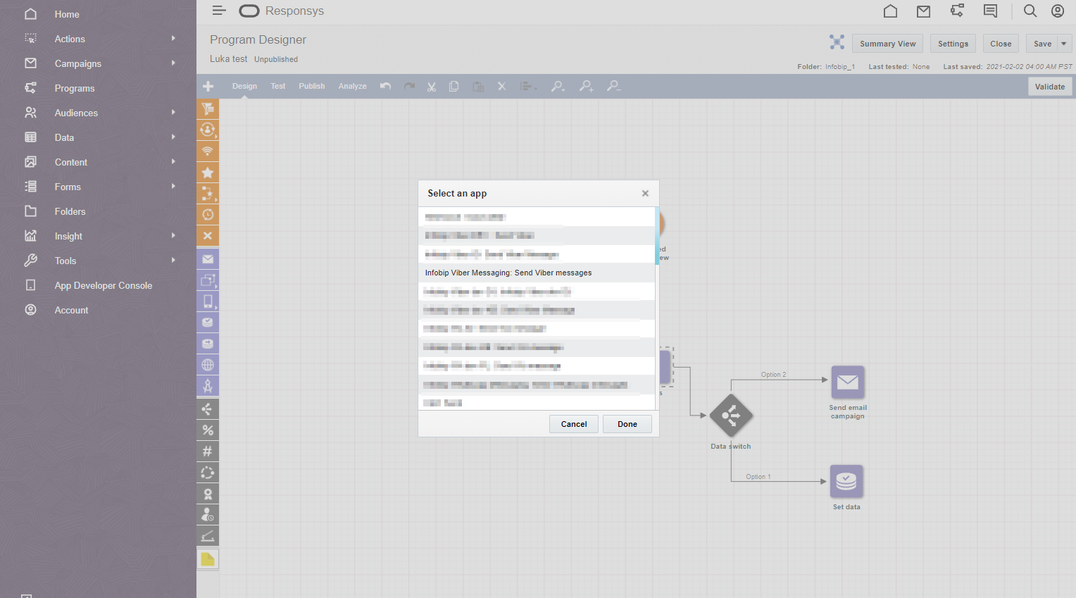
Task: Click the Data switch node on canvas
Action: click(x=731, y=416)
